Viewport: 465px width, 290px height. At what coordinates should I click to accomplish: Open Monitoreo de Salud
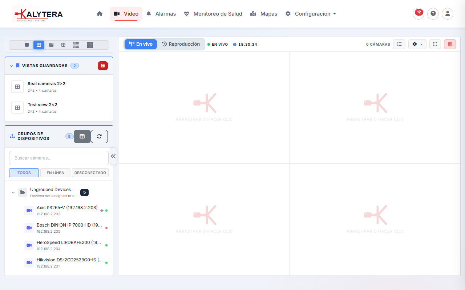pos(213,14)
